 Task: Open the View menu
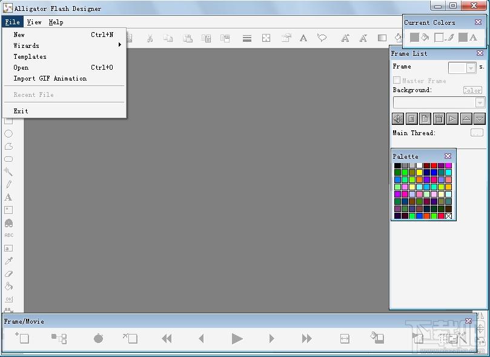(x=34, y=22)
